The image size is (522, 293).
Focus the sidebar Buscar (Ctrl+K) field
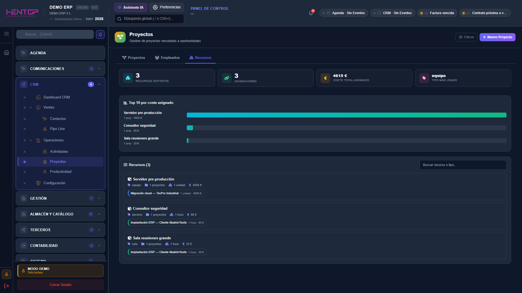(x=55, y=34)
